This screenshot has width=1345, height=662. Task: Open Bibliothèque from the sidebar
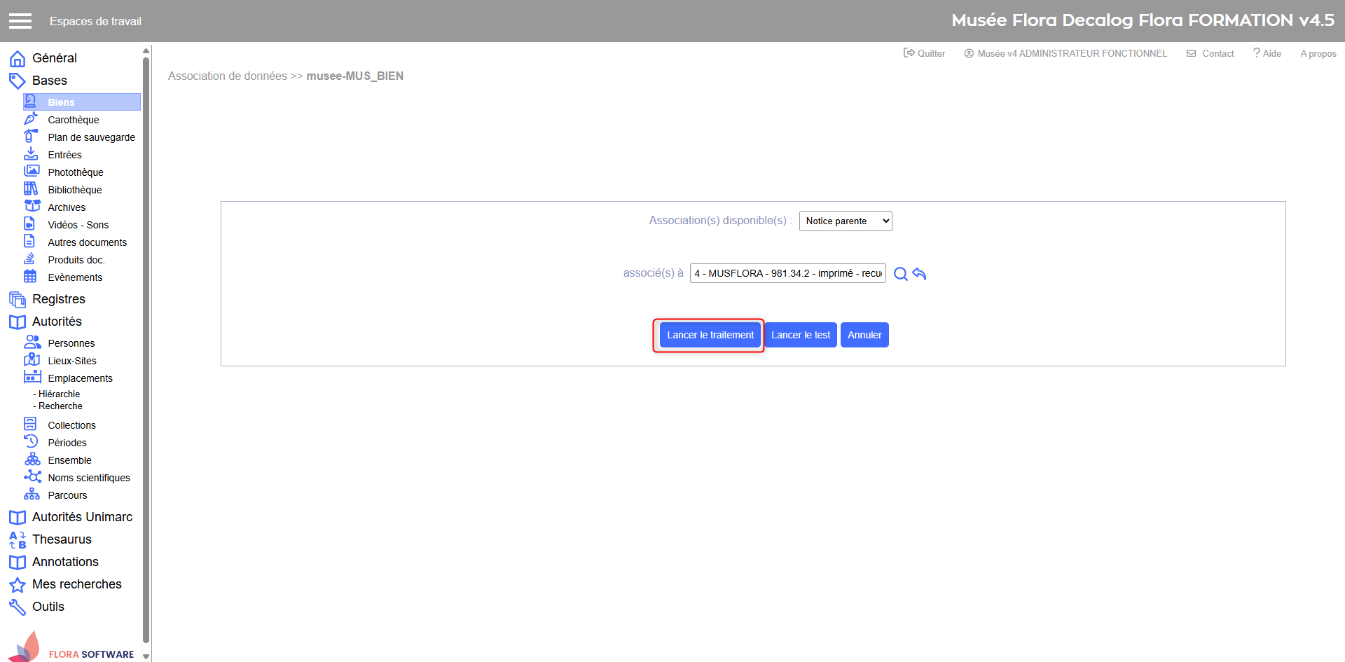tap(75, 190)
